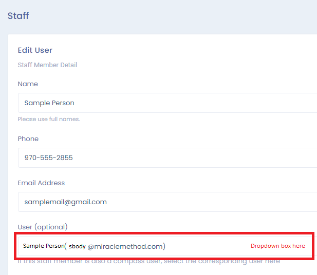Click the 'User (optional)' label
The image size is (317, 275).
tap(43, 227)
